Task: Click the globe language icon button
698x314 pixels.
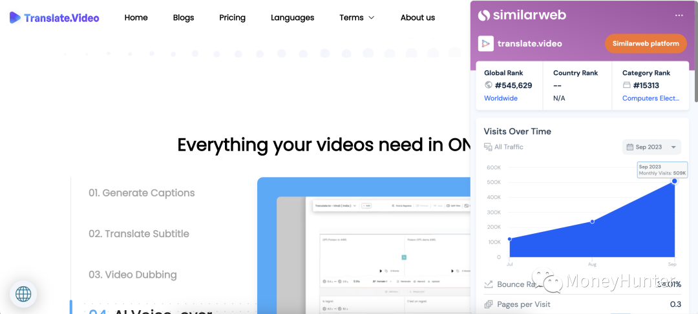Action: coord(23,294)
